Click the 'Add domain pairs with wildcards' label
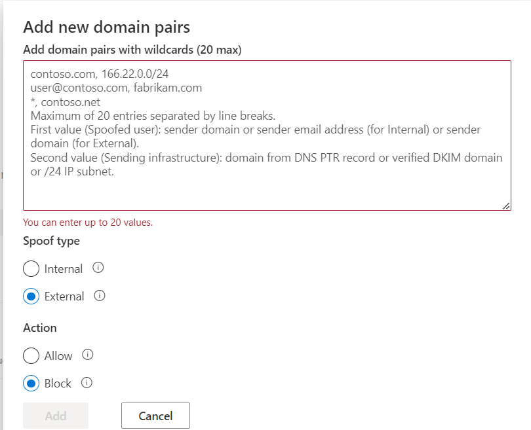This screenshot has width=531, height=430. click(x=132, y=50)
